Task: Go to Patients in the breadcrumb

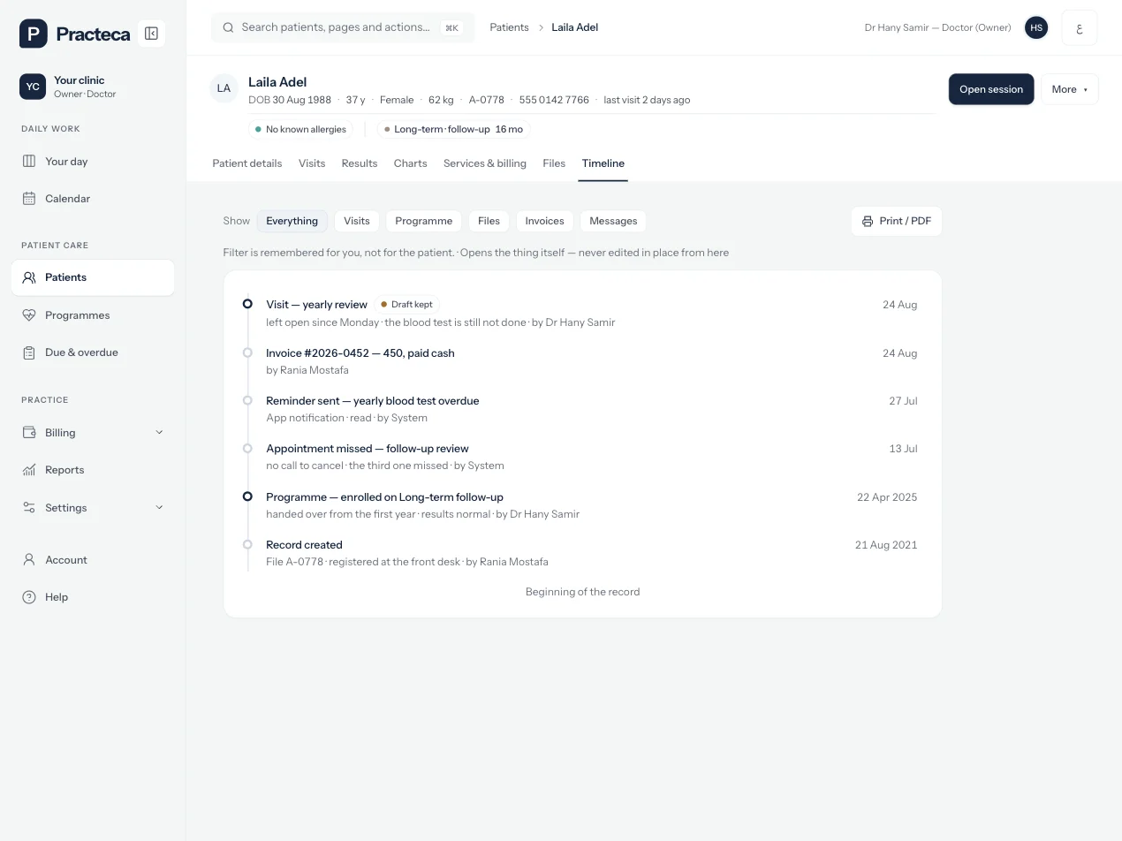Action: 510,27
